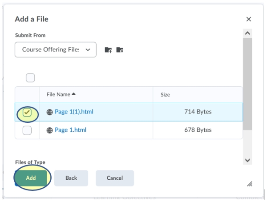Toggle the select all files checkbox

[30, 78]
